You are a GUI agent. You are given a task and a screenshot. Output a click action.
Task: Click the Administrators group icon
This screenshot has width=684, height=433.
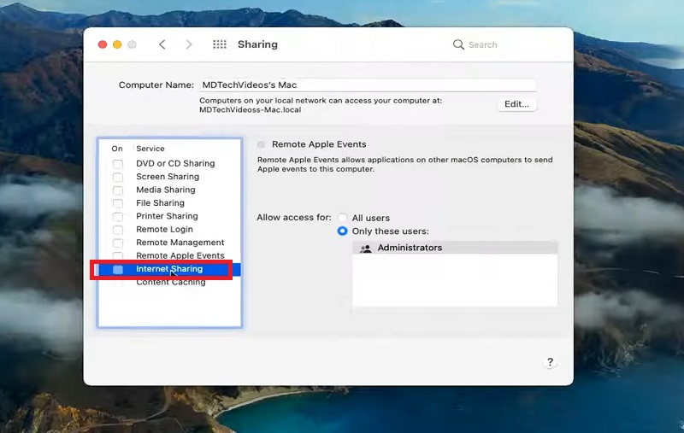366,249
